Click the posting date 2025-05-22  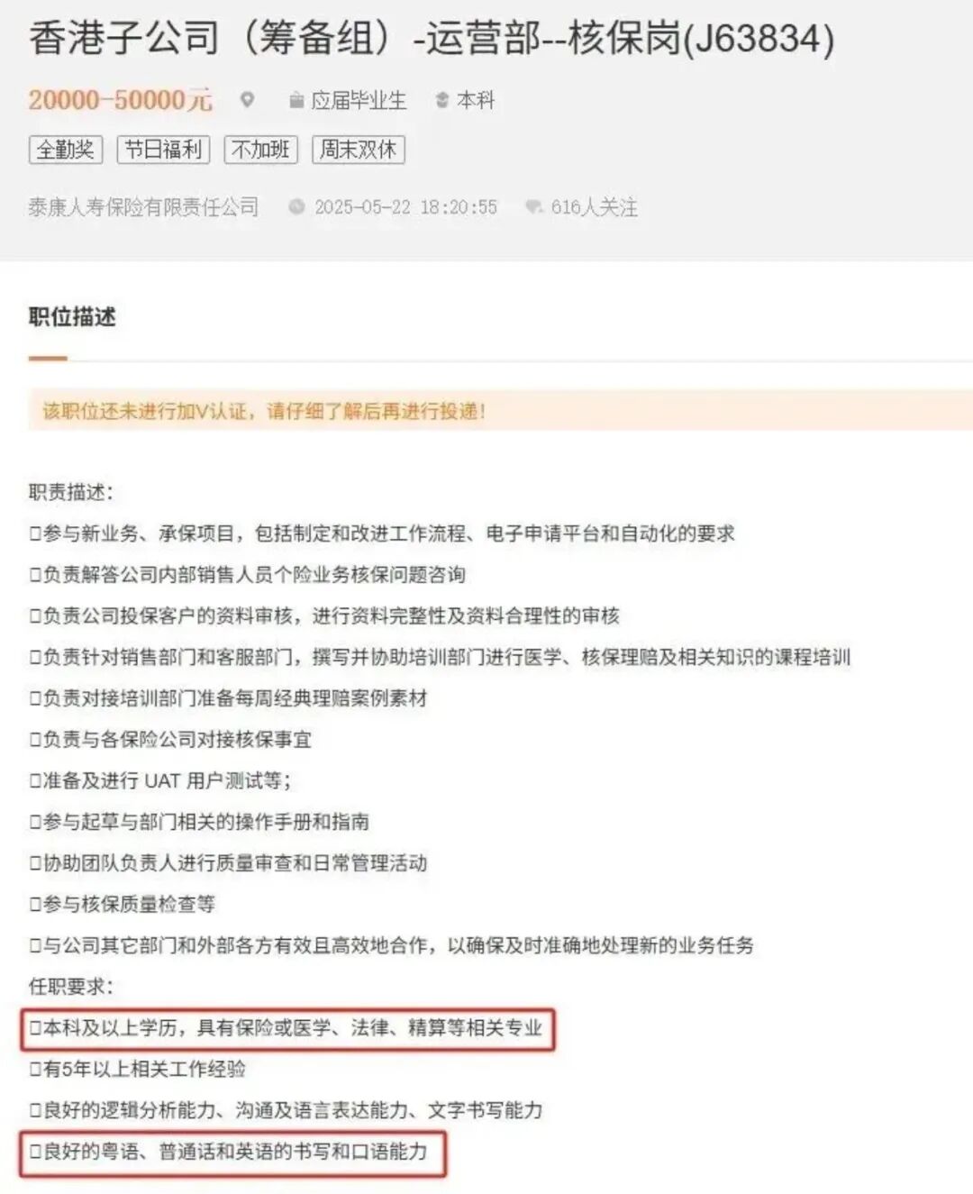pos(362,206)
